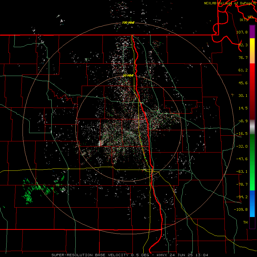Pick the yellow-orange segment of the color bar

[252, 51]
